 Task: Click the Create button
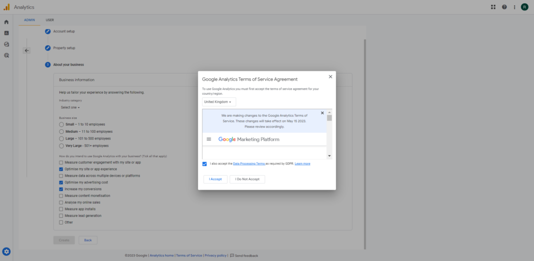tap(64, 240)
